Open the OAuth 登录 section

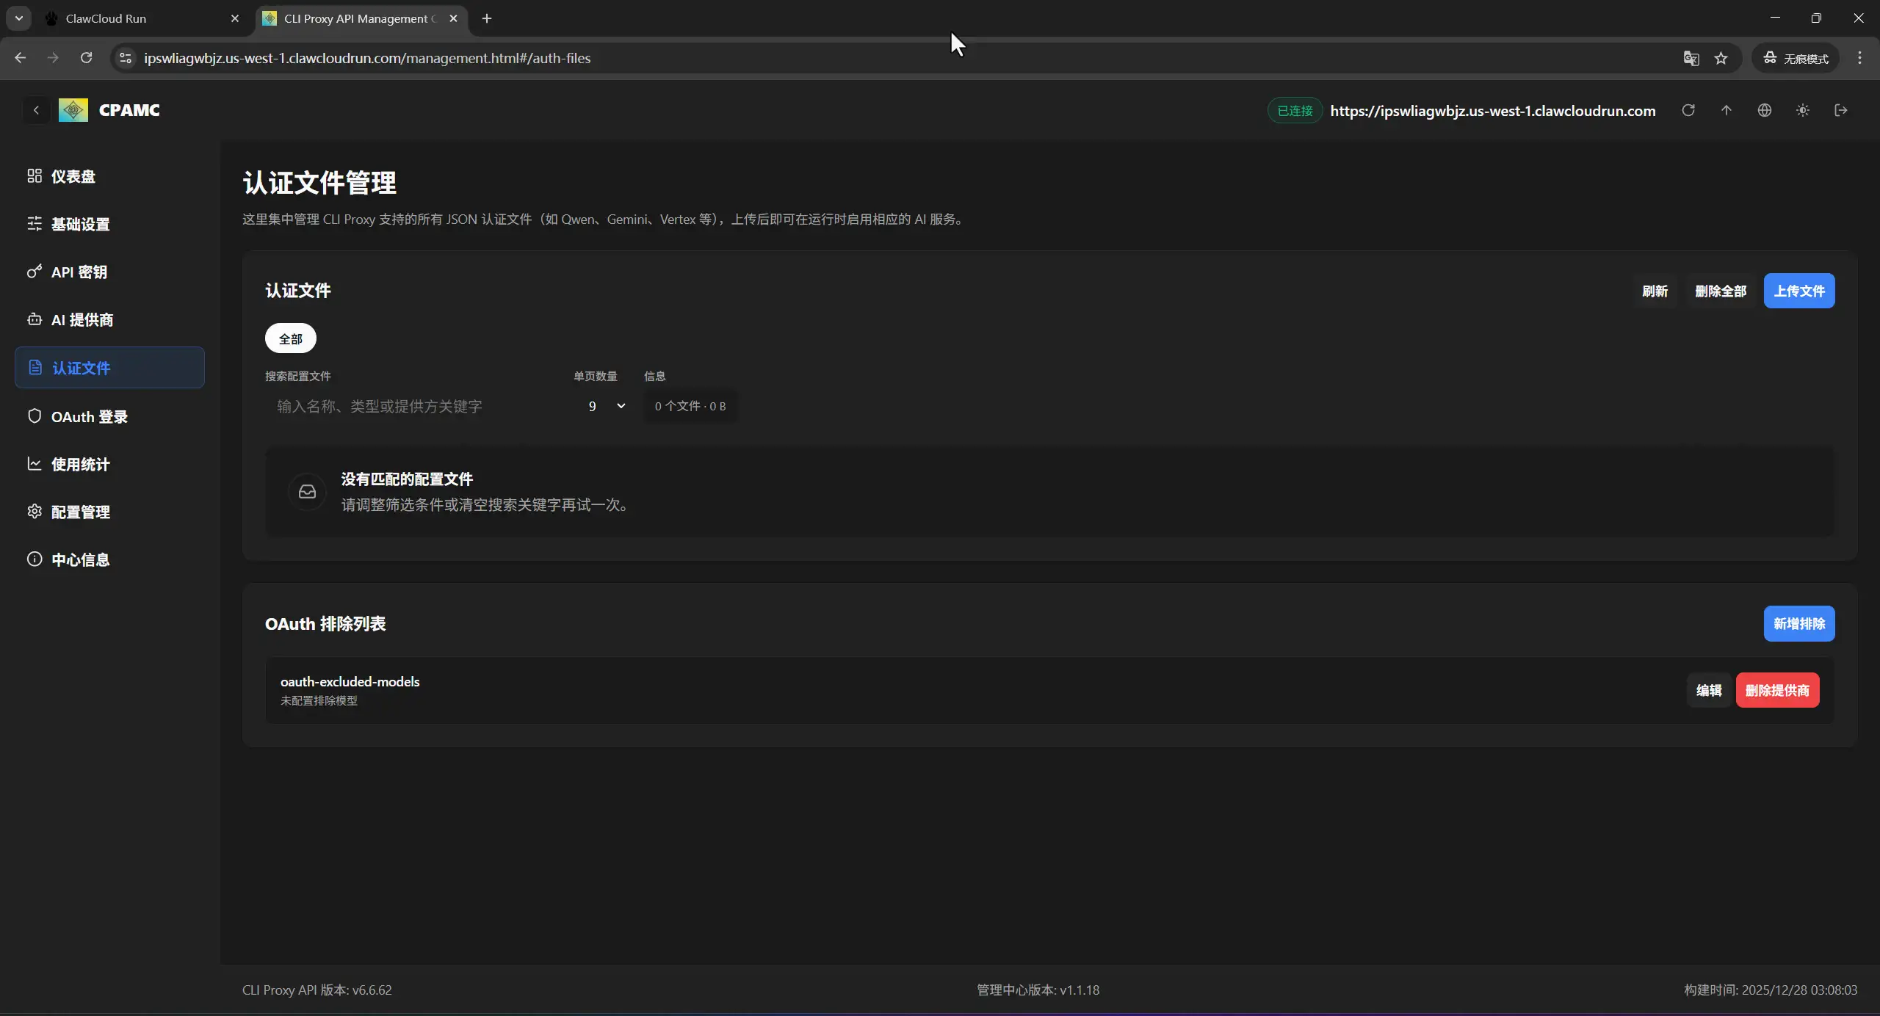pyautogui.click(x=89, y=416)
